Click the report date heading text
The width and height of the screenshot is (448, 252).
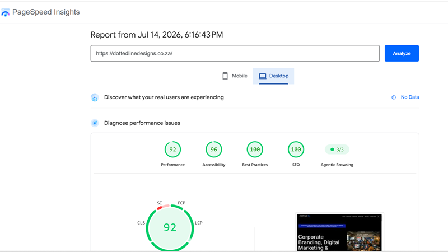point(157,35)
